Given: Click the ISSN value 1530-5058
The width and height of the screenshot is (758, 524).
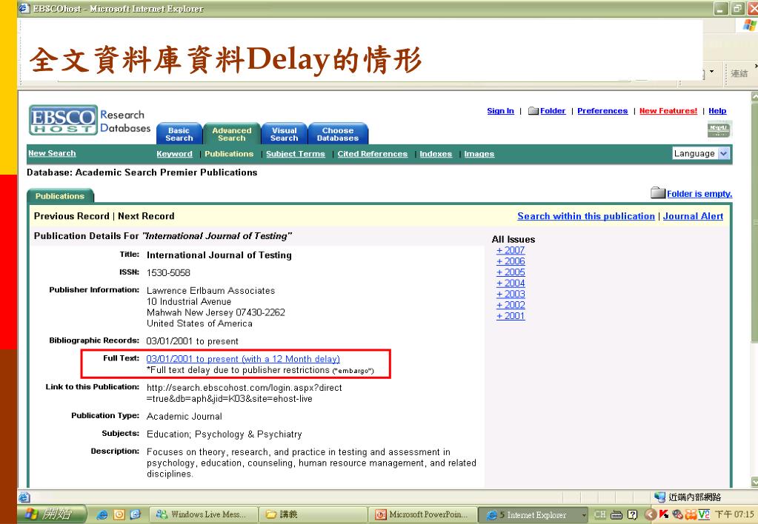Looking at the screenshot, I should coord(168,273).
